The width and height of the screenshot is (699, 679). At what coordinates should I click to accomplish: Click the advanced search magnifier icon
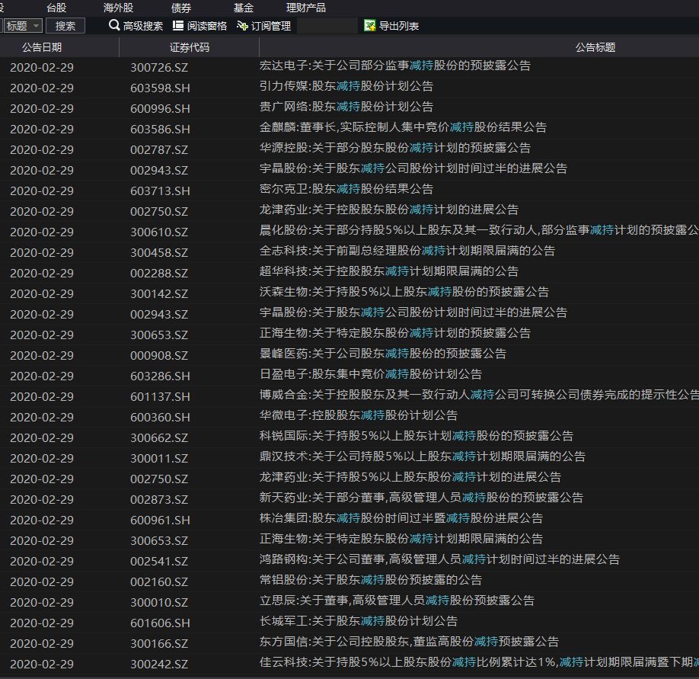point(114,26)
